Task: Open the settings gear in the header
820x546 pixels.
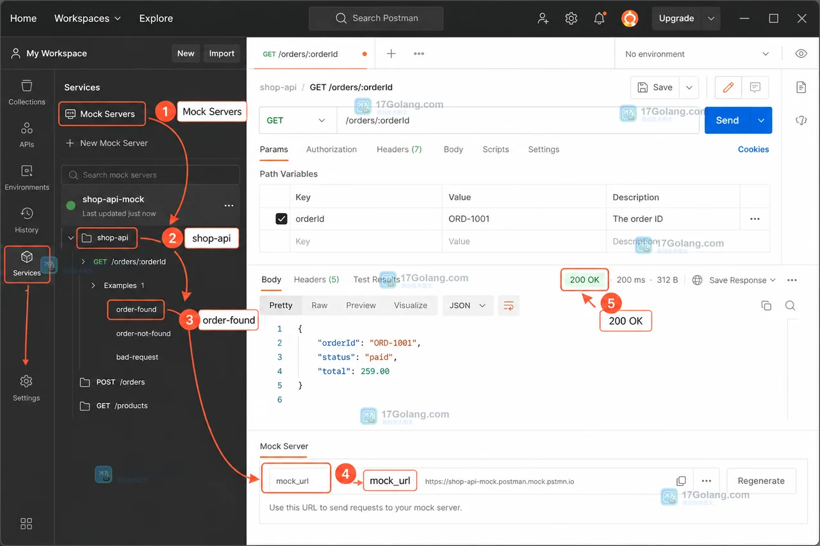Action: pyautogui.click(x=571, y=19)
